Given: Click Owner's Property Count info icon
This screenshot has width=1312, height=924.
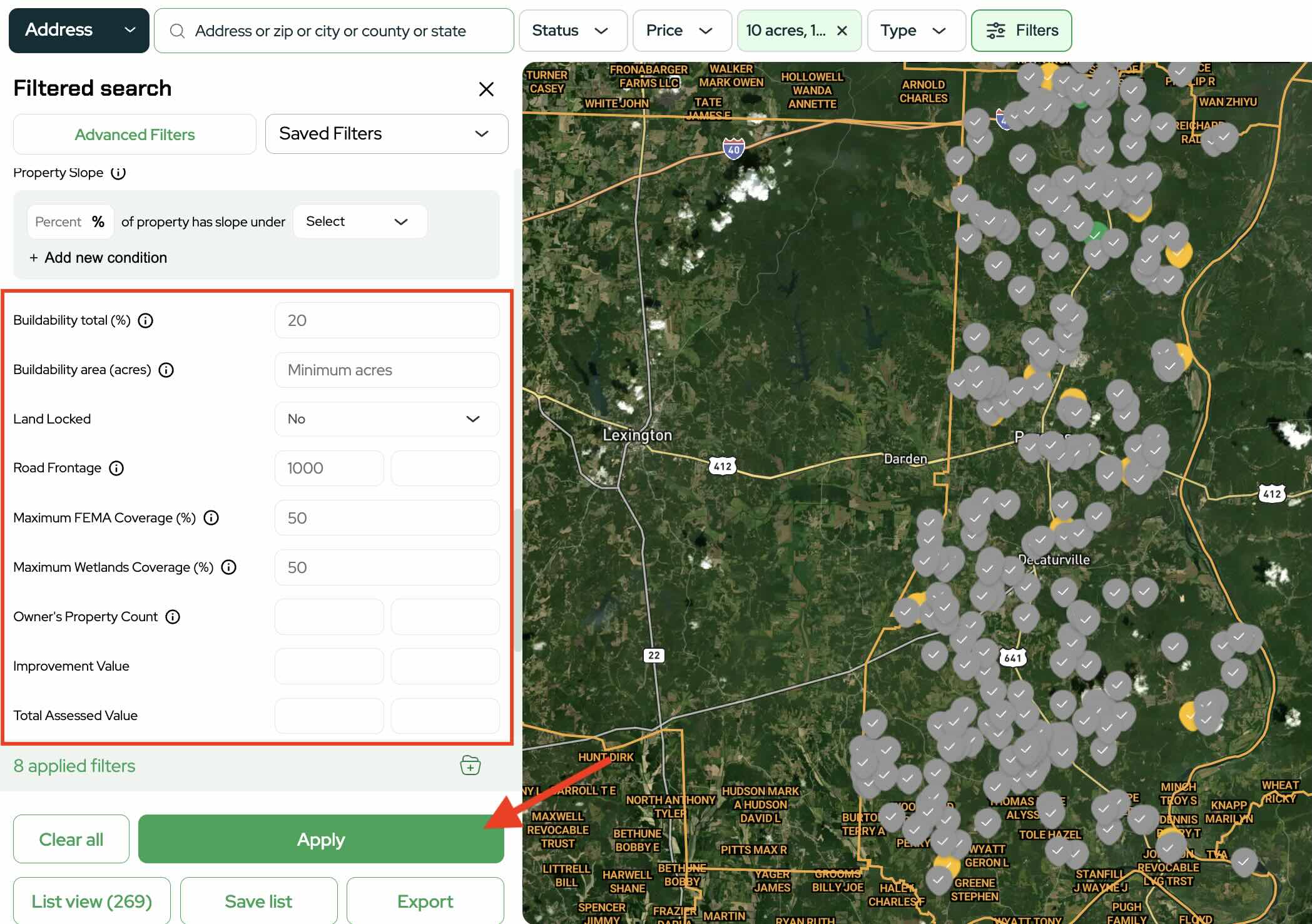Looking at the screenshot, I should point(173,617).
